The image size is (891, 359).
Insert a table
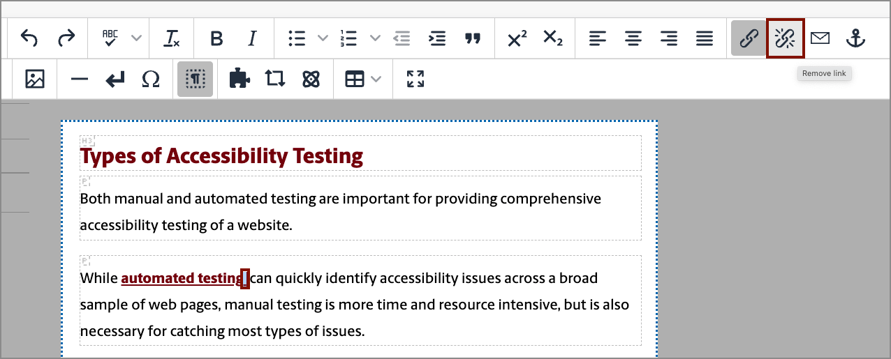click(x=355, y=79)
